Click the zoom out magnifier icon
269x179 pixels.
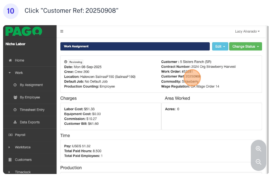coord(259,162)
